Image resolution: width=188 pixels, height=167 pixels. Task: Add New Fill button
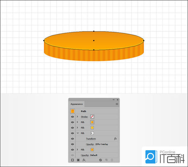click(x=78, y=160)
